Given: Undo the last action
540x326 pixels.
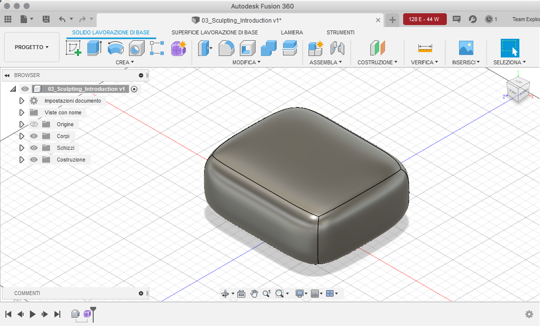Looking at the screenshot, I should pos(62,19).
